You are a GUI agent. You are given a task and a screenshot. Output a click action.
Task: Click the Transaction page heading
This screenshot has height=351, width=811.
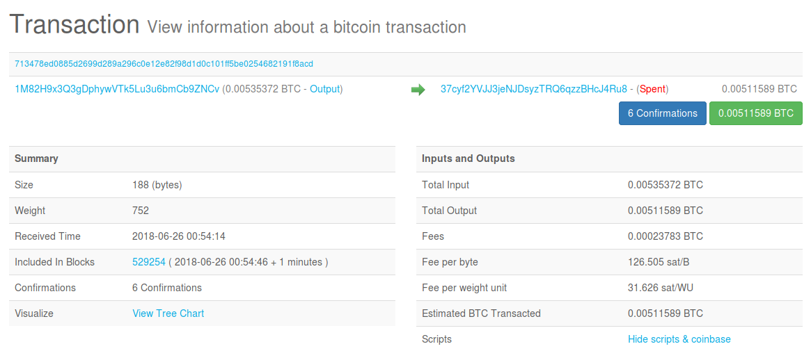[x=74, y=25]
